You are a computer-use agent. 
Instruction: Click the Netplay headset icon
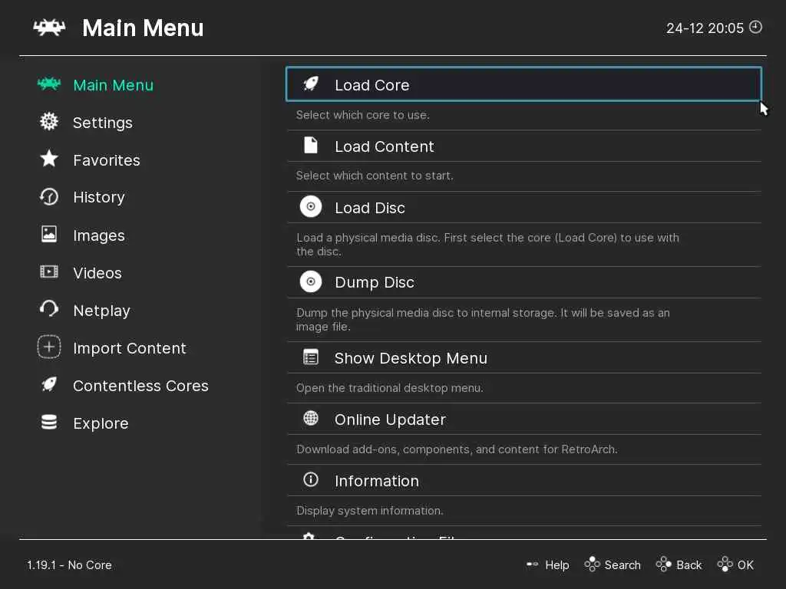coord(49,309)
